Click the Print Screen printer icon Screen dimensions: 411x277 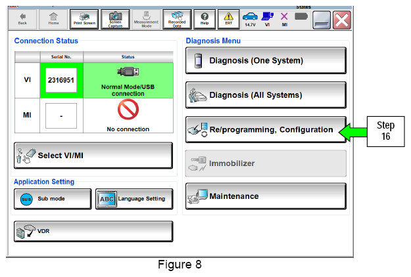pyautogui.click(x=84, y=19)
